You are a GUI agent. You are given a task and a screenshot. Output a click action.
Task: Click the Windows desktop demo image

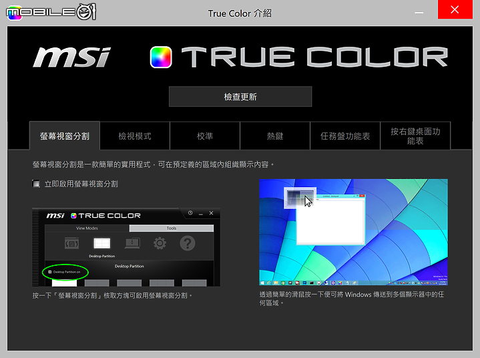point(354,232)
